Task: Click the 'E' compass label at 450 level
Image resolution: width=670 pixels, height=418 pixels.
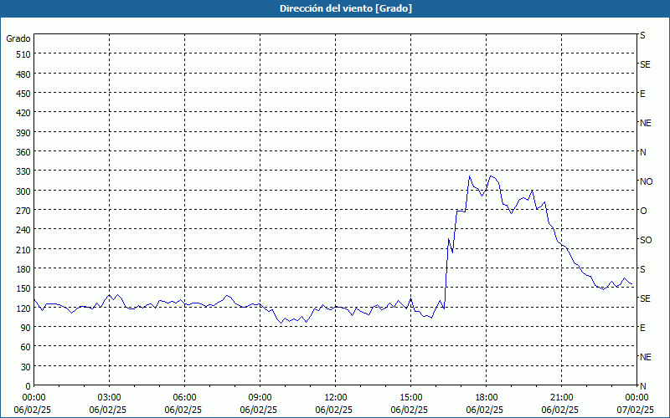Action: pyautogui.click(x=642, y=94)
